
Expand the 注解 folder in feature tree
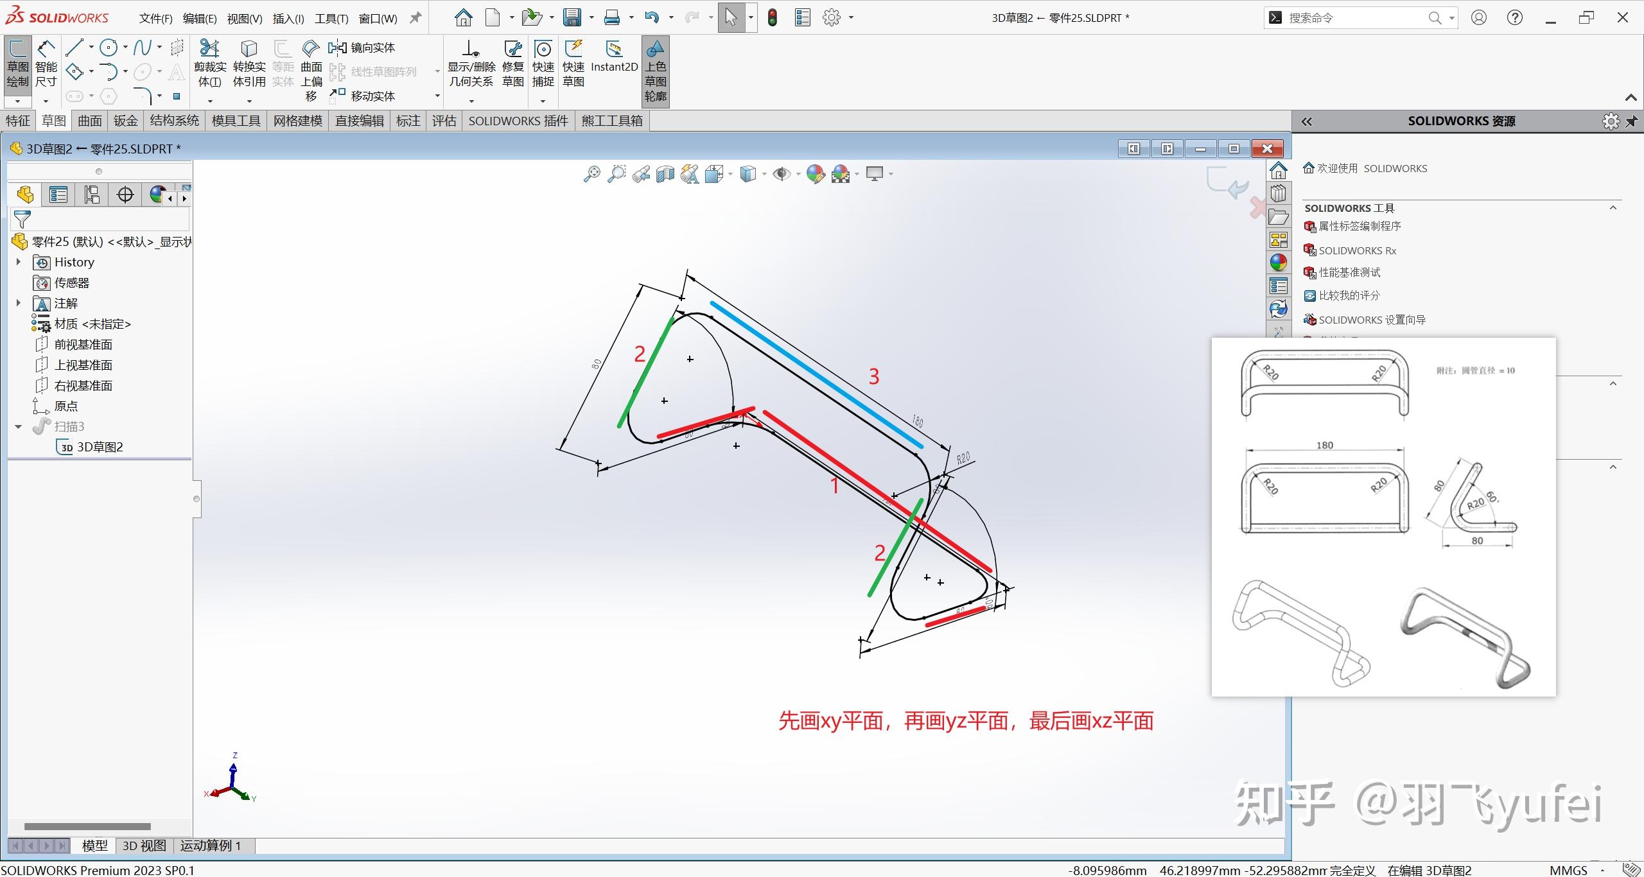(x=17, y=303)
